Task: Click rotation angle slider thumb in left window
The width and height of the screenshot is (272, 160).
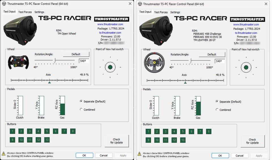Action: click(54, 60)
